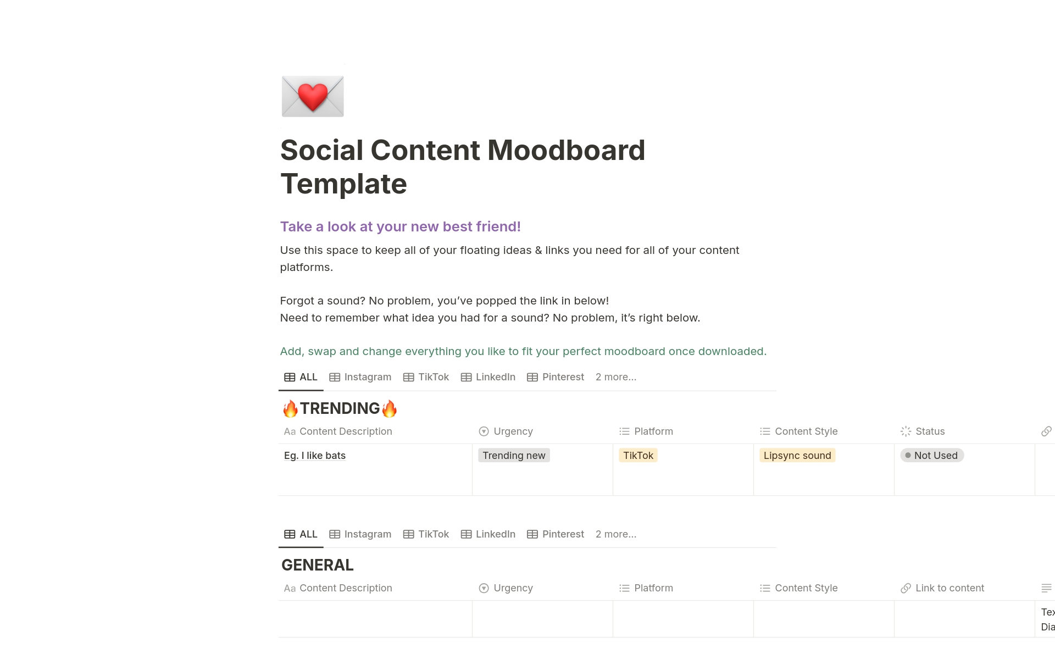Select the yellow "Lipsync sound" tag
Image resolution: width=1055 pixels, height=659 pixels.
point(797,455)
